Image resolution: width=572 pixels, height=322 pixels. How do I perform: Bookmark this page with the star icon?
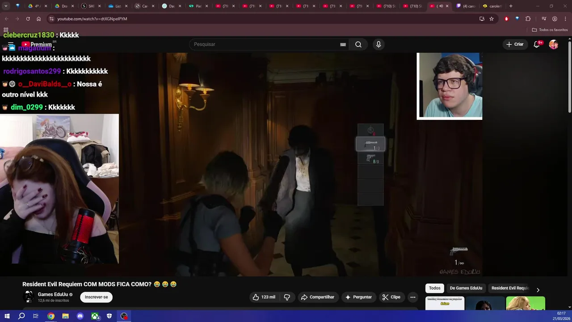(x=492, y=19)
